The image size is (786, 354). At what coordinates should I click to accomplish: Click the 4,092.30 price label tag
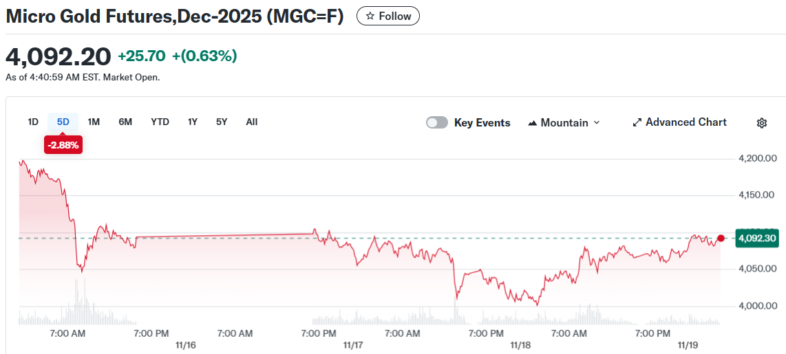756,239
